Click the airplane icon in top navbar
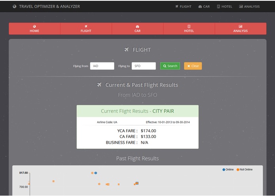Image resolution: width=275 pixels, height=196 pixels. (177, 6)
